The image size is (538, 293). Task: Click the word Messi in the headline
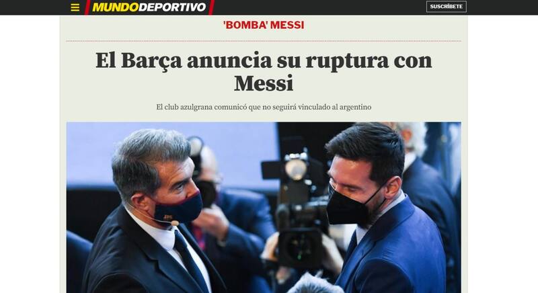(x=264, y=83)
